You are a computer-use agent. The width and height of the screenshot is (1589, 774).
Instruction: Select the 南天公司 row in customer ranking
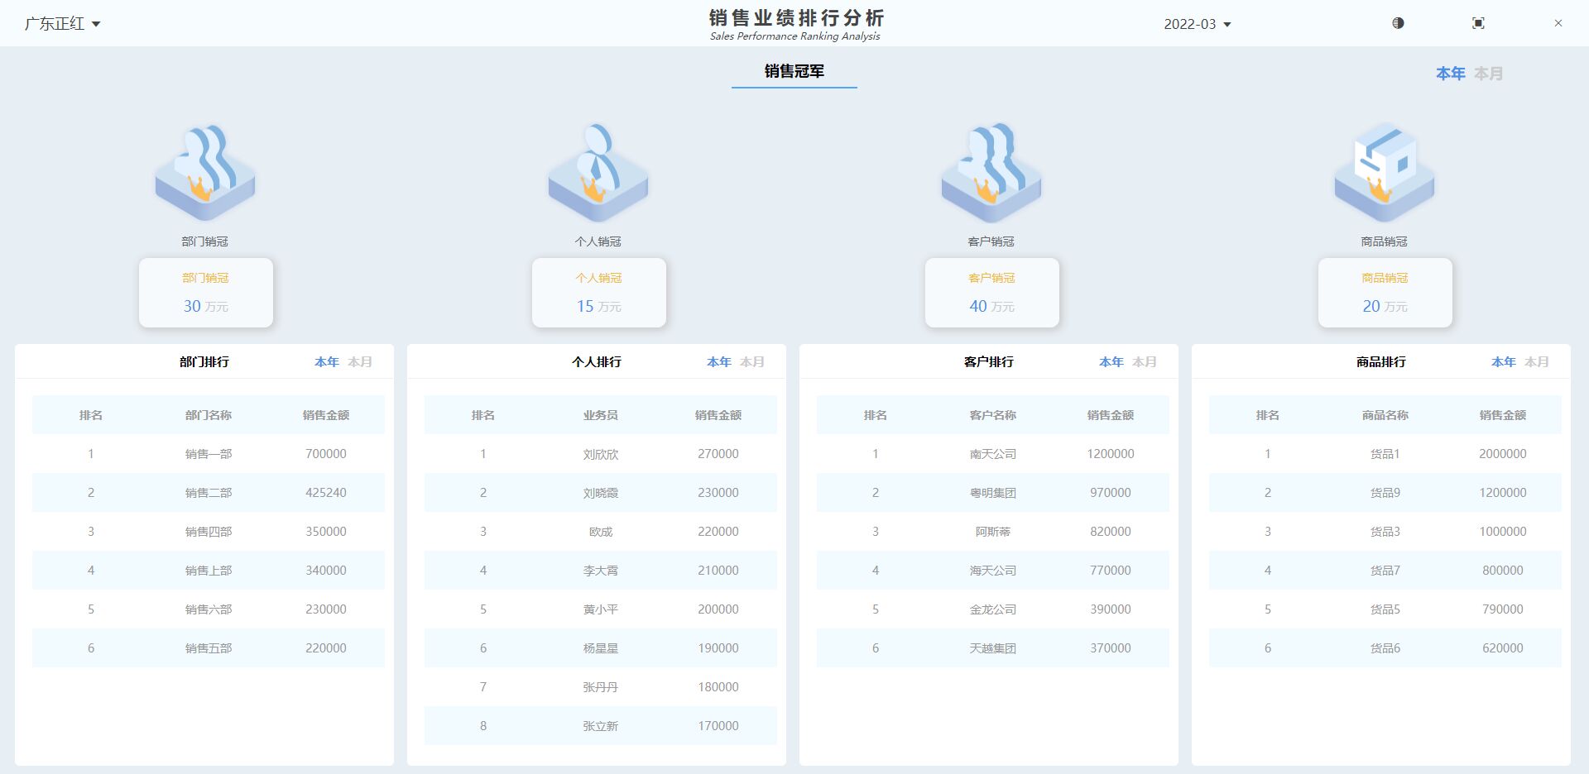tap(992, 454)
